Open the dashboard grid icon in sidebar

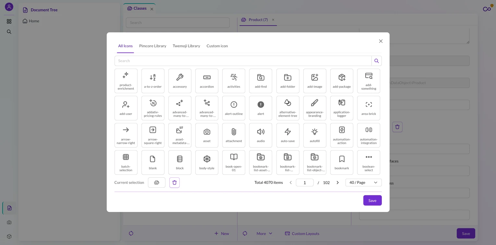tap(9, 21)
